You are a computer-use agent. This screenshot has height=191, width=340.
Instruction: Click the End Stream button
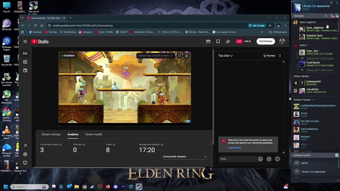coord(266,41)
